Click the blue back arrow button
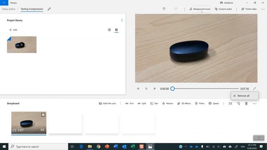Image resolution: width=267 pixels, height=150 pixels. (x=4, y=3)
